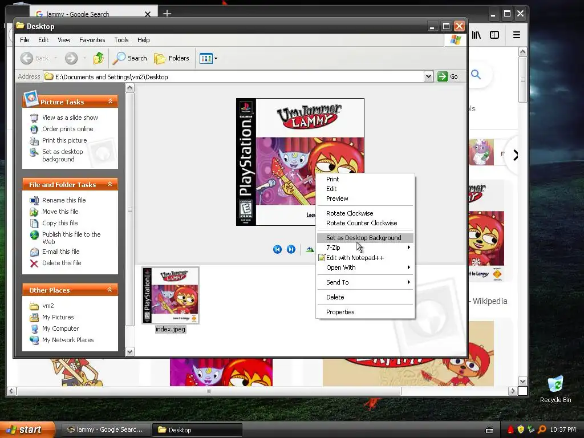Screen dimensions: 584x438
Task: Expand the 7-Zip submenu
Action: (365, 248)
